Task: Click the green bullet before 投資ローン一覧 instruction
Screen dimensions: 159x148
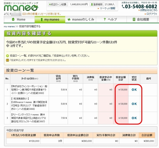Action: pos(7,56)
